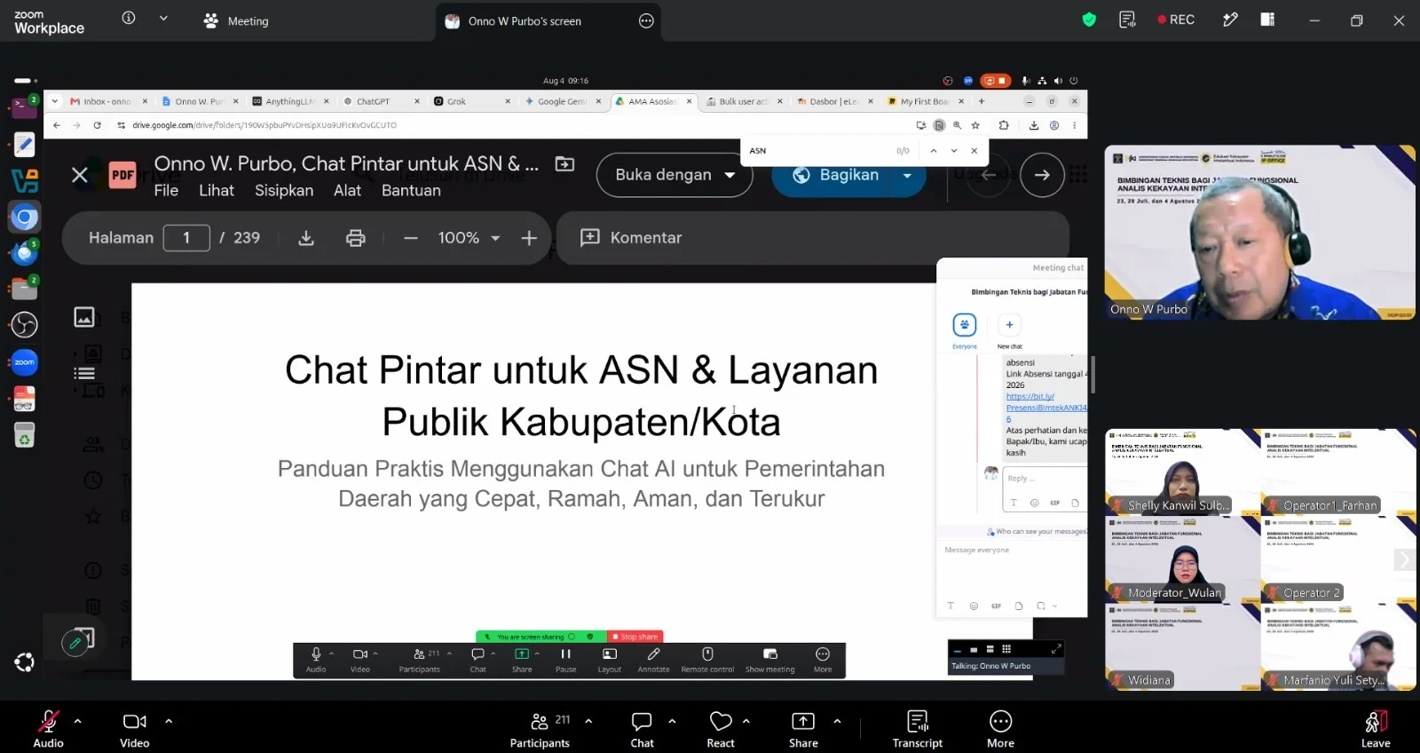Viewport: 1420px width, 753px height.
Task: Click the Halaman page number field
Action: coord(186,238)
